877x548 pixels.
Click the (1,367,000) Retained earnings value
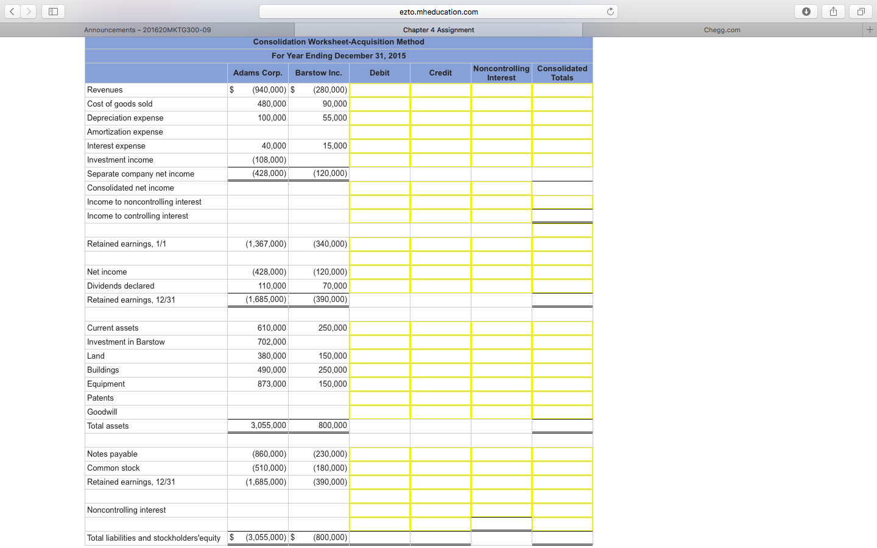266,244
